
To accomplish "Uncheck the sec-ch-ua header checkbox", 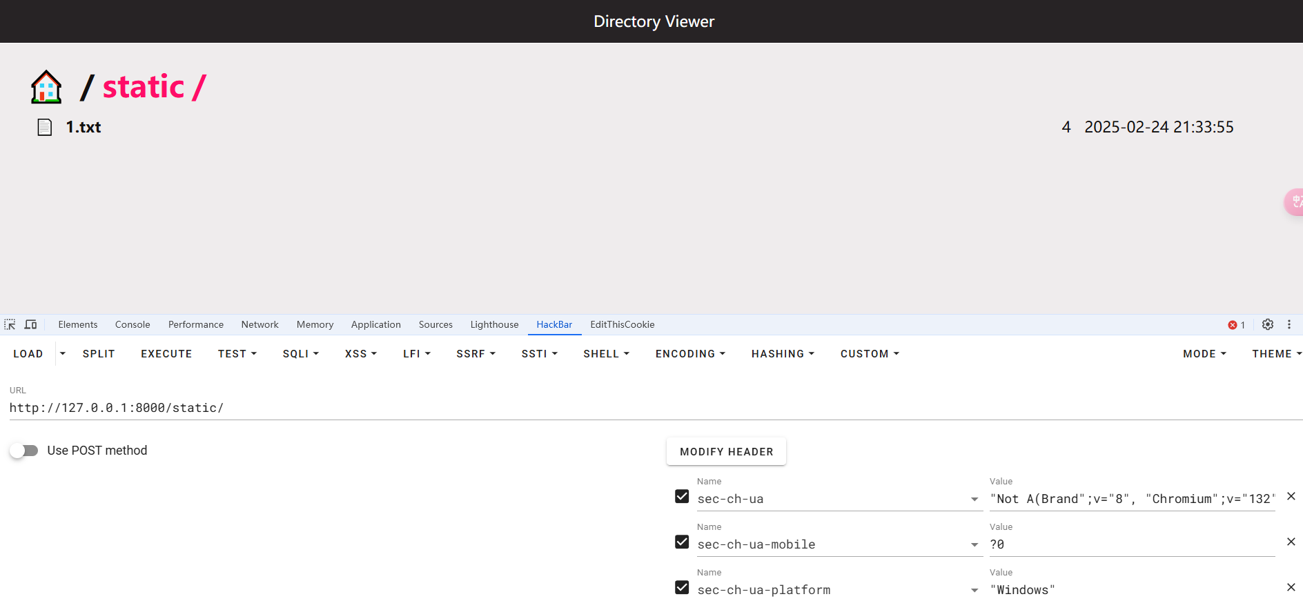I will point(682,497).
